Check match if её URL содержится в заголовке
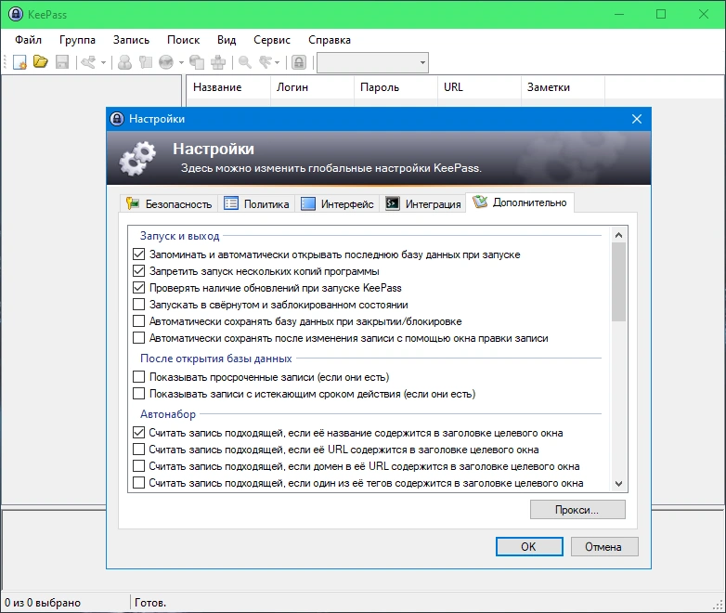Image resolution: width=726 pixels, height=613 pixels. click(x=138, y=449)
